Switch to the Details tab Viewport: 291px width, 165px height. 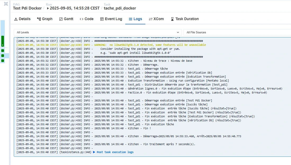22,19
